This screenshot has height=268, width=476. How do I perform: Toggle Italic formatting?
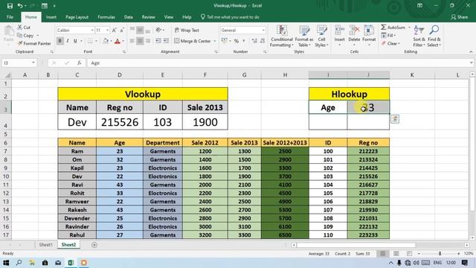pyautogui.click(x=68, y=41)
